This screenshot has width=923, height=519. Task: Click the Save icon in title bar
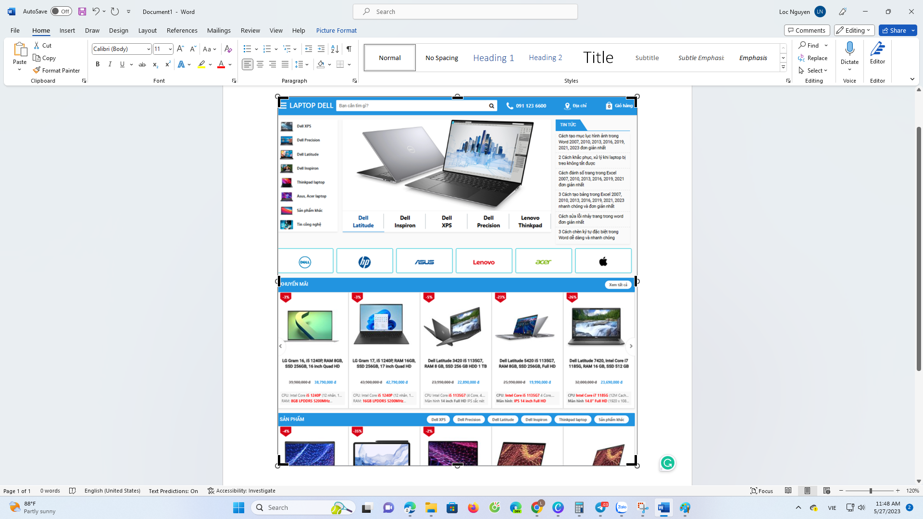click(x=82, y=12)
